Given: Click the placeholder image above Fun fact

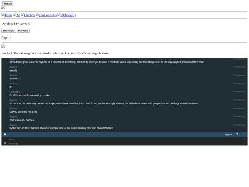Looking at the screenshot, I should 3,46.
